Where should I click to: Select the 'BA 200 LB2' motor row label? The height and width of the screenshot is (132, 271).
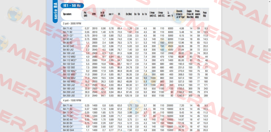point(69,96)
